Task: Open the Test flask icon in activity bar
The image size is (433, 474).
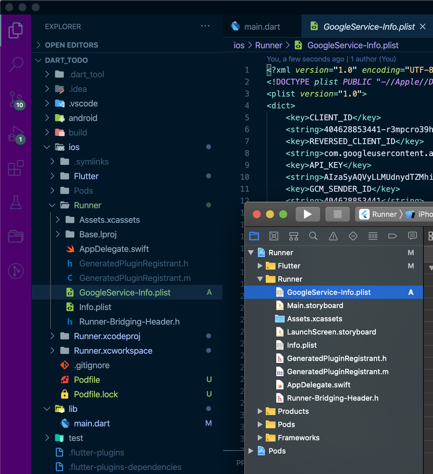Action: click(16, 202)
